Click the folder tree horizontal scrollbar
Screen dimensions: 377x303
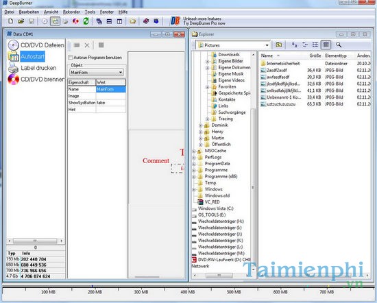(x=220, y=275)
